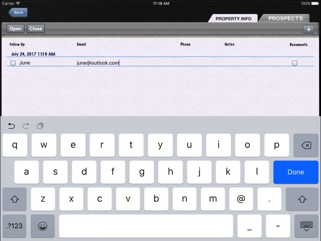Viewport: 321px width, 241px height.
Task: Tap the i key
Action: coord(219,146)
